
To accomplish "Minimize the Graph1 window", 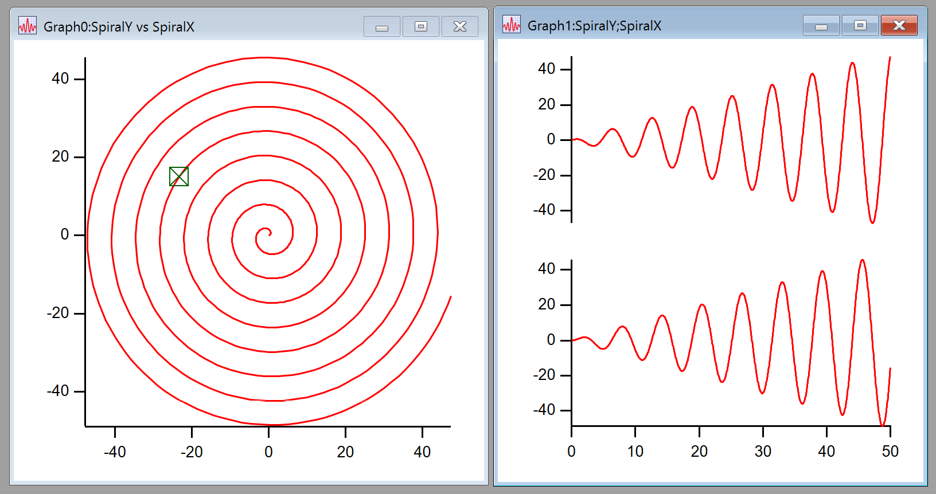I will point(821,25).
